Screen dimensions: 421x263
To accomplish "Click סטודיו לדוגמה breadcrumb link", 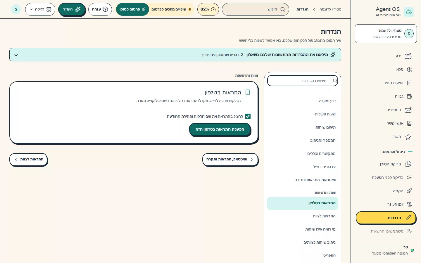I will point(330,9).
